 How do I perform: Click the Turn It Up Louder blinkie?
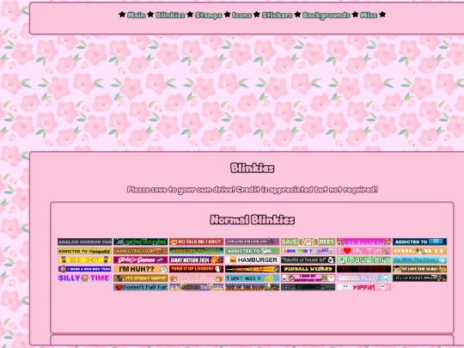(196, 269)
